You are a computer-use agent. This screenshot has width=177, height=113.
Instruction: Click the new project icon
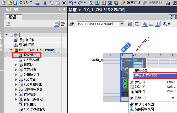pyautogui.click(x=3, y=3)
